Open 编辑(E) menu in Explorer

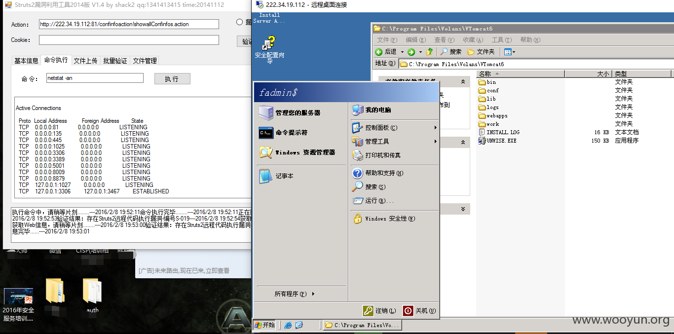pos(415,40)
